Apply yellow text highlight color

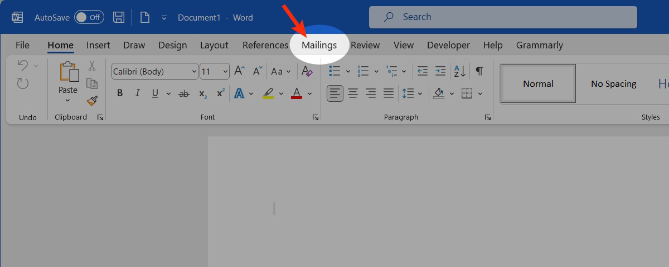[x=268, y=93]
